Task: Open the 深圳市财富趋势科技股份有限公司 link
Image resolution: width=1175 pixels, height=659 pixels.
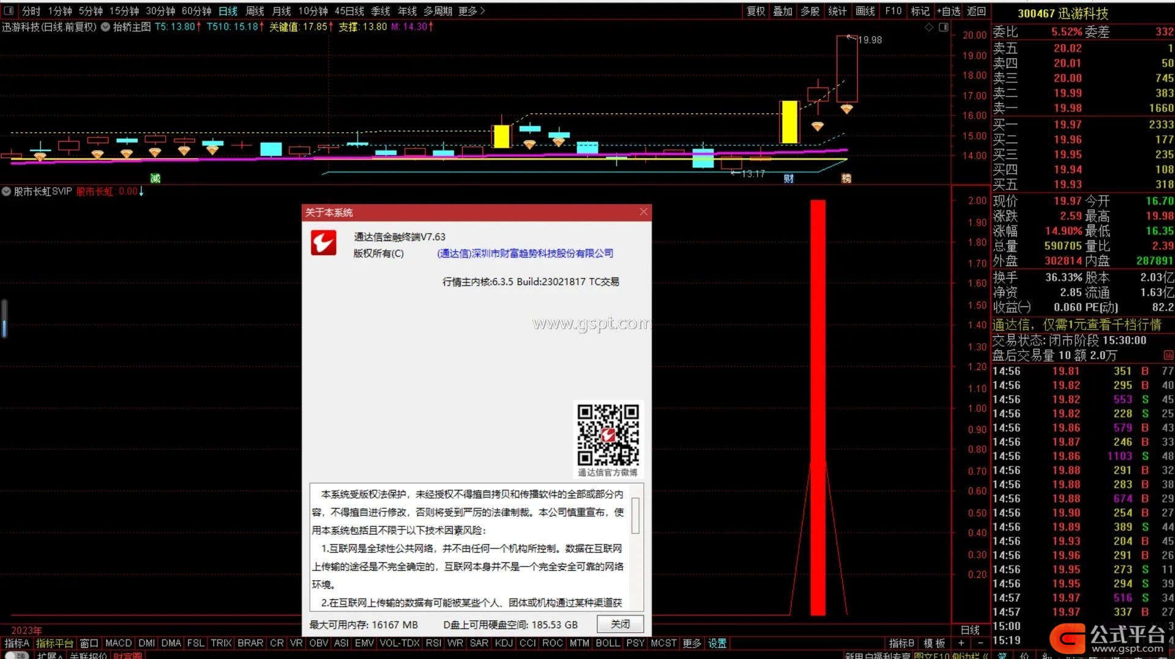Action: [x=525, y=253]
